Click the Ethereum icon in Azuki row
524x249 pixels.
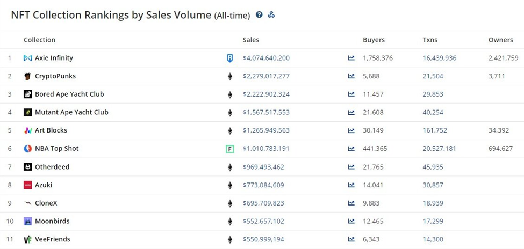[230, 185]
